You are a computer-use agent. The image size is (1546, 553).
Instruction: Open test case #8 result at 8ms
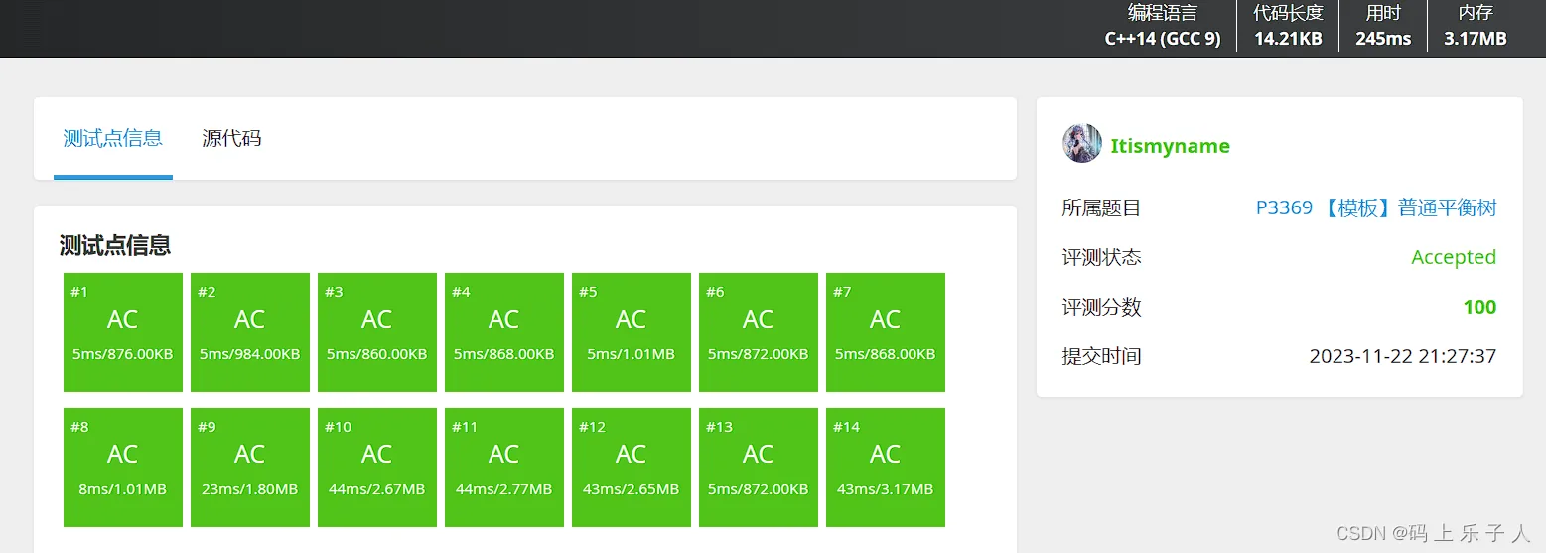pyautogui.click(x=123, y=468)
